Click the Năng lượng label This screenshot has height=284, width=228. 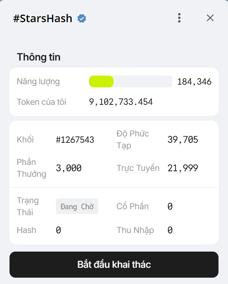pos(38,82)
